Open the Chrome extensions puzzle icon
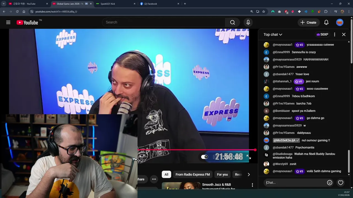The width and height of the screenshot is (353, 198). point(326,12)
